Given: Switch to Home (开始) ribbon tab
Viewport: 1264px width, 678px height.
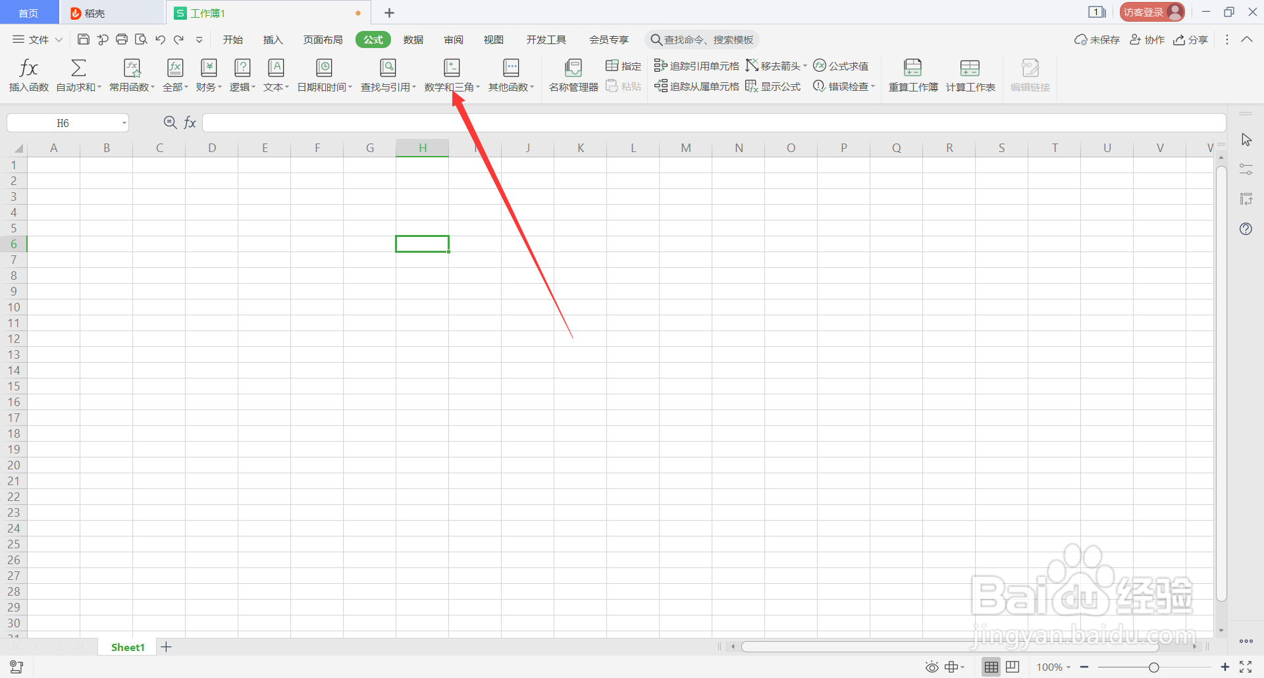Looking at the screenshot, I should [232, 39].
